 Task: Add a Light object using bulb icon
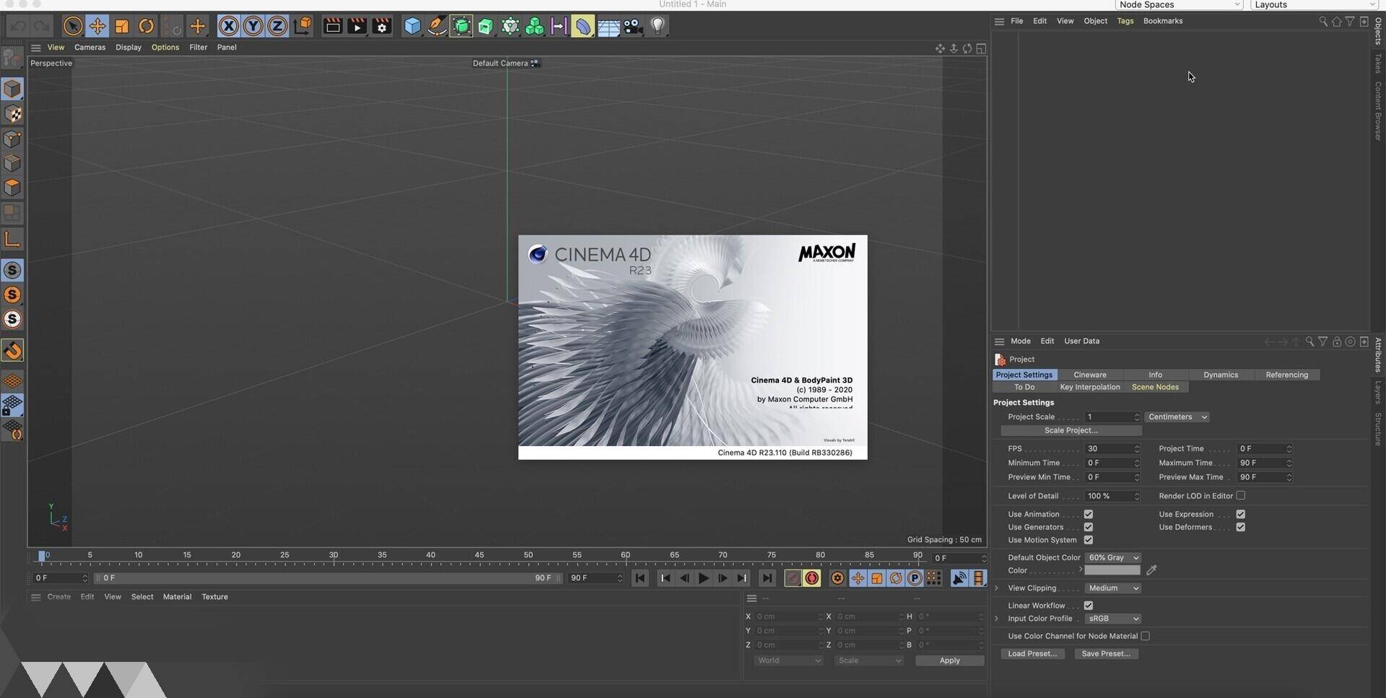tap(657, 27)
